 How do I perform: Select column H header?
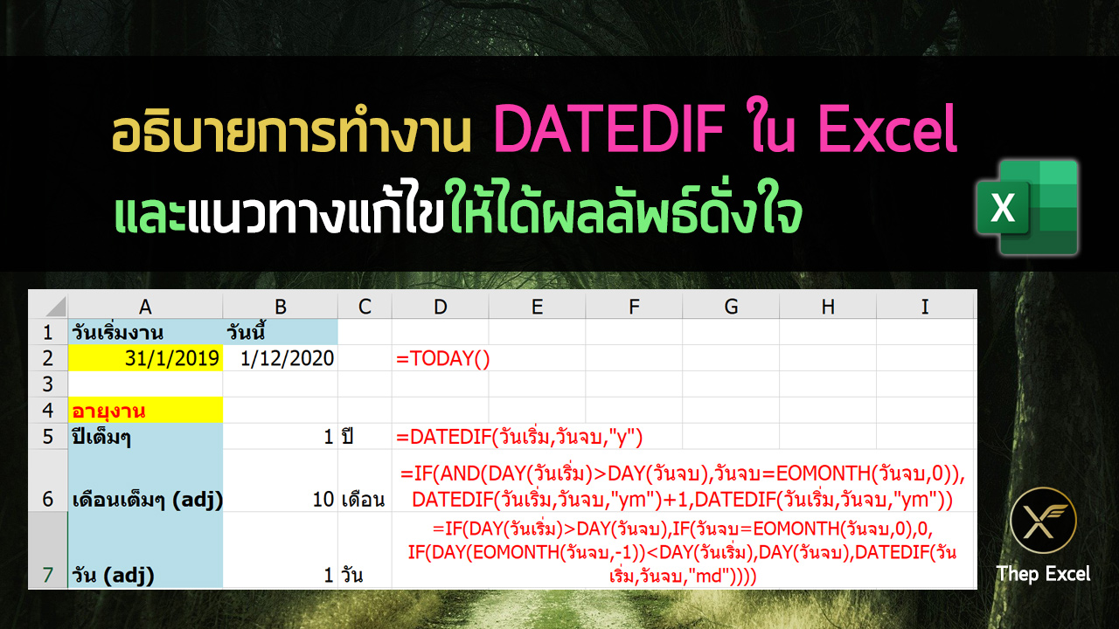828,306
